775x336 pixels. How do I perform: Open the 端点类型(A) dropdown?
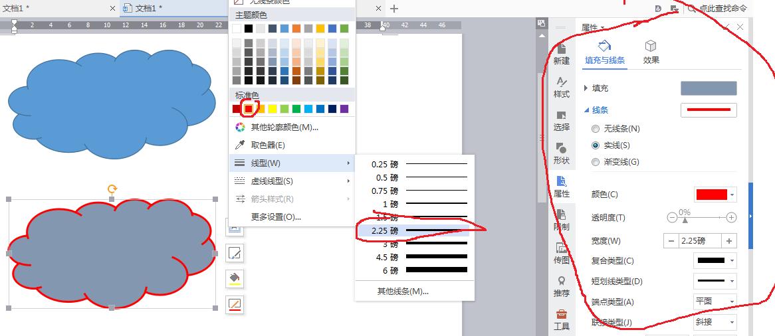[715, 301]
